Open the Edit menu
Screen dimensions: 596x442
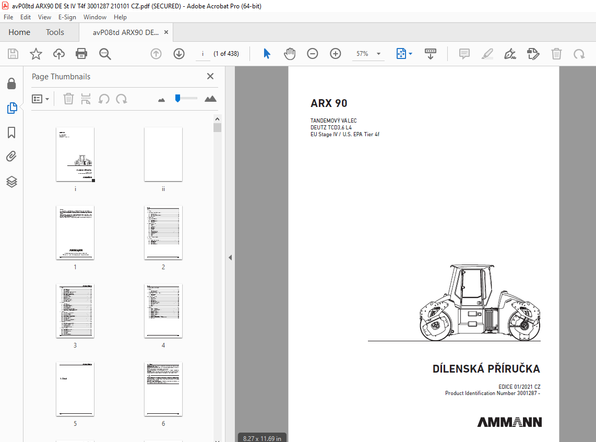26,17
